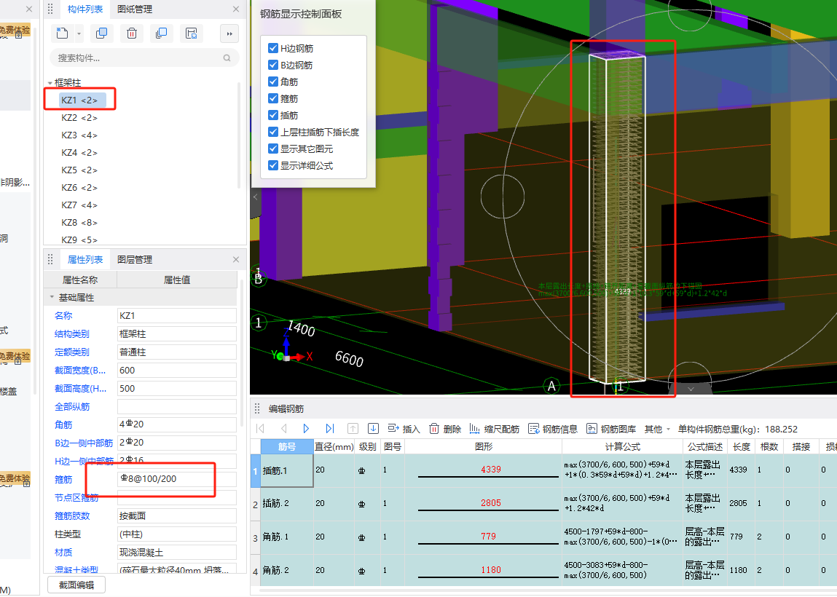
Task: Uncheck the 插筋 checkbox
Action: tap(272, 115)
